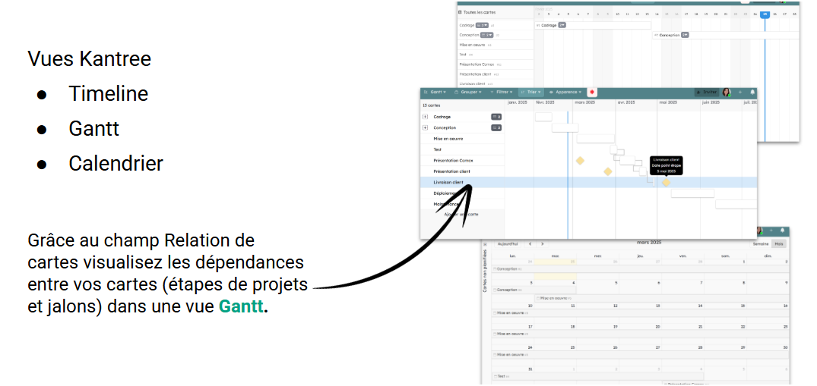Open notifications bell in Gantt toolbar
This screenshot has width=817, height=386.
[752, 92]
